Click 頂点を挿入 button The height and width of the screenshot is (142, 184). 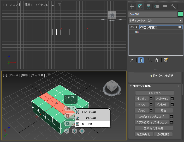pyautogui.click(x=155, y=93)
